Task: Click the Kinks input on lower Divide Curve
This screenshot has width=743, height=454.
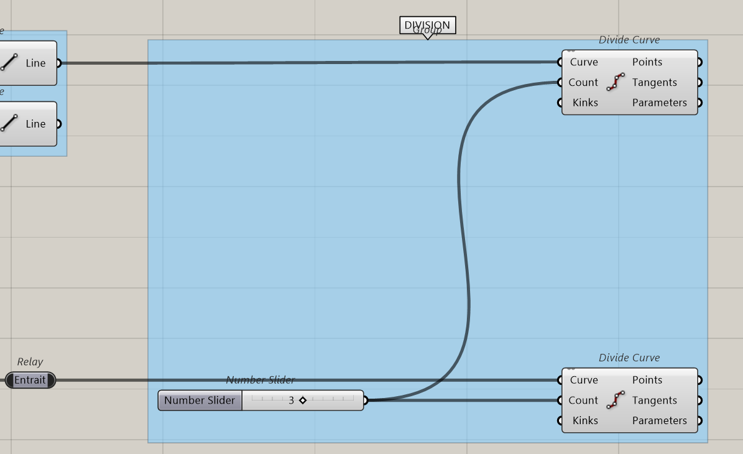Action: [x=584, y=420]
